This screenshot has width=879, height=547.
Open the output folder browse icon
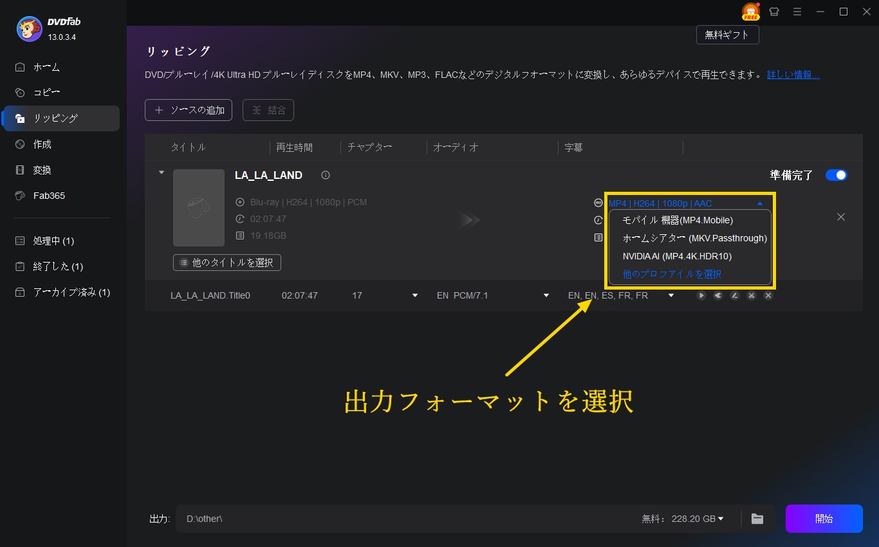[757, 519]
